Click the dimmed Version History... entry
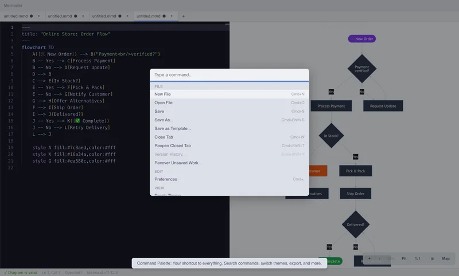The height and width of the screenshot is (276, 459). [x=229, y=154]
